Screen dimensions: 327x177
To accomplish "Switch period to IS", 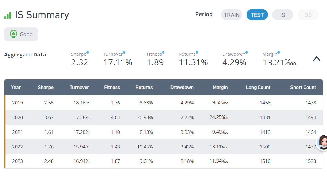I will point(283,15).
